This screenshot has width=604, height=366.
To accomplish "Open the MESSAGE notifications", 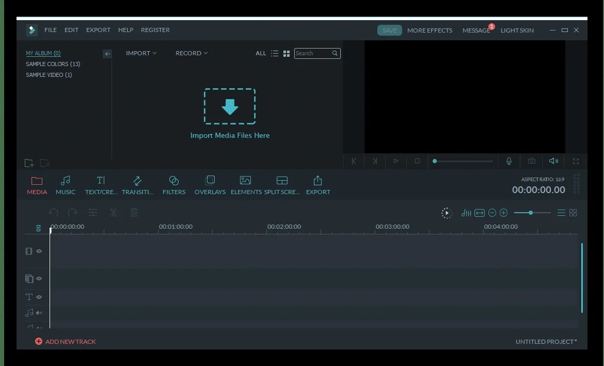I will click(x=476, y=30).
